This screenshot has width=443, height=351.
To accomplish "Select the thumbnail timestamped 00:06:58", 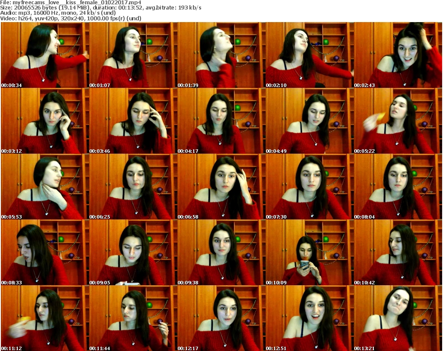I will (x=221, y=187).
